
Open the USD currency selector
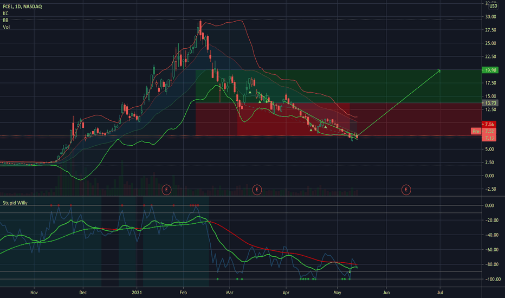(x=493, y=6)
